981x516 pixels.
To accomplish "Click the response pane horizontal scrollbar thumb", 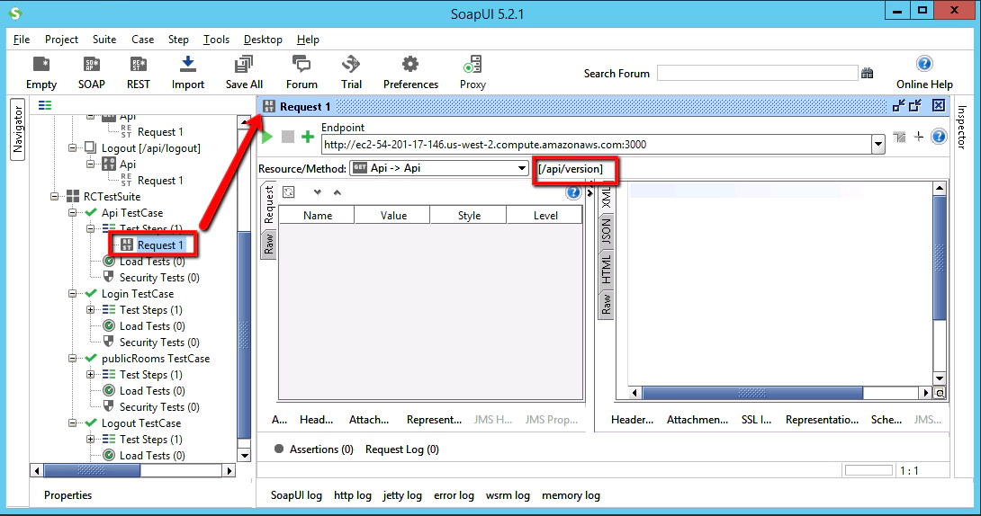I will pos(752,393).
